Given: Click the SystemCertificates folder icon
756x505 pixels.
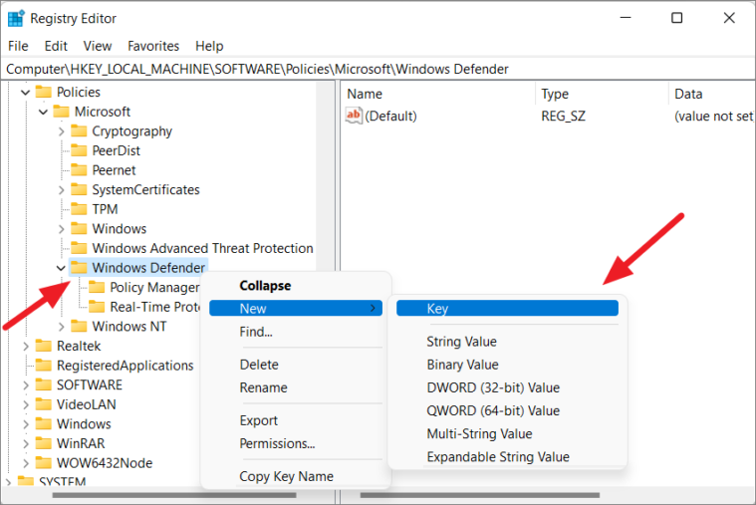Looking at the screenshot, I should tap(79, 189).
